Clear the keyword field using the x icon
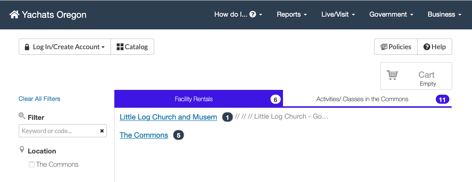472x182 pixels. tap(102, 131)
